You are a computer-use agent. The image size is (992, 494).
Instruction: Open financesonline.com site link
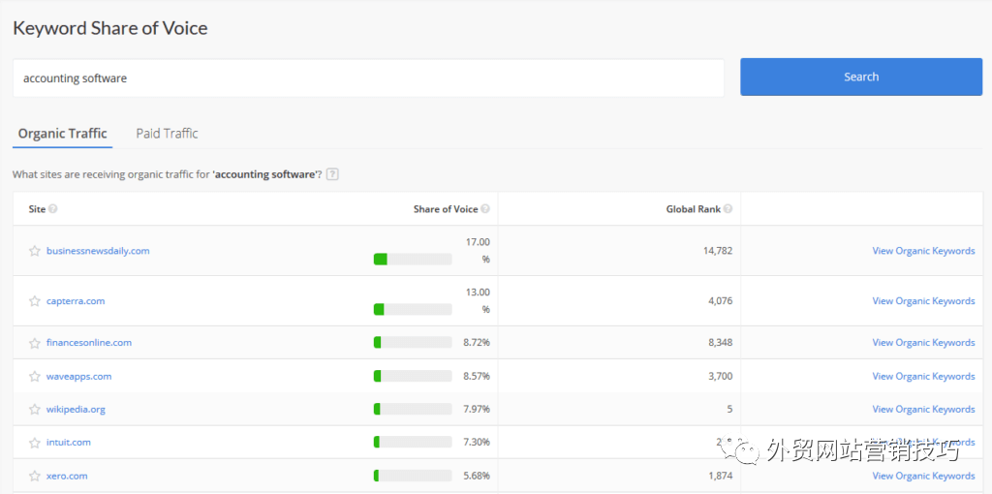pyautogui.click(x=89, y=343)
